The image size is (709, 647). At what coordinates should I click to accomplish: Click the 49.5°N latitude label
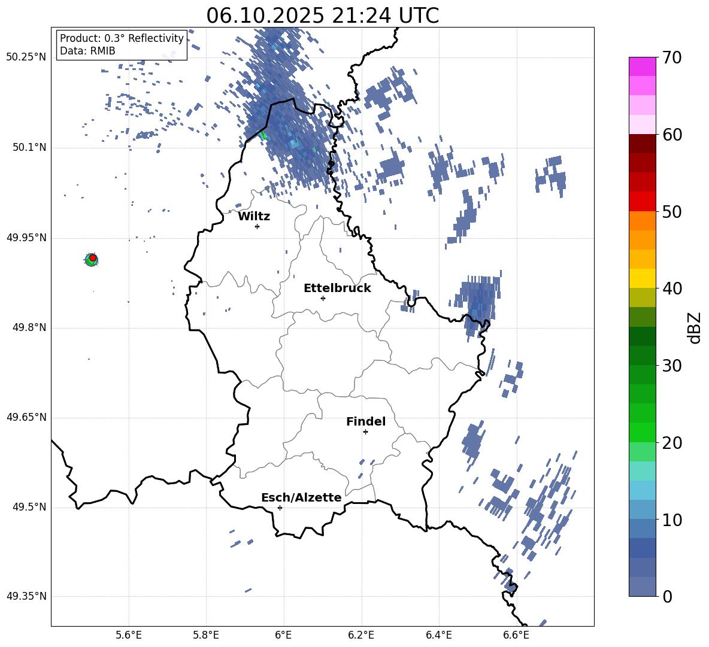(29, 507)
